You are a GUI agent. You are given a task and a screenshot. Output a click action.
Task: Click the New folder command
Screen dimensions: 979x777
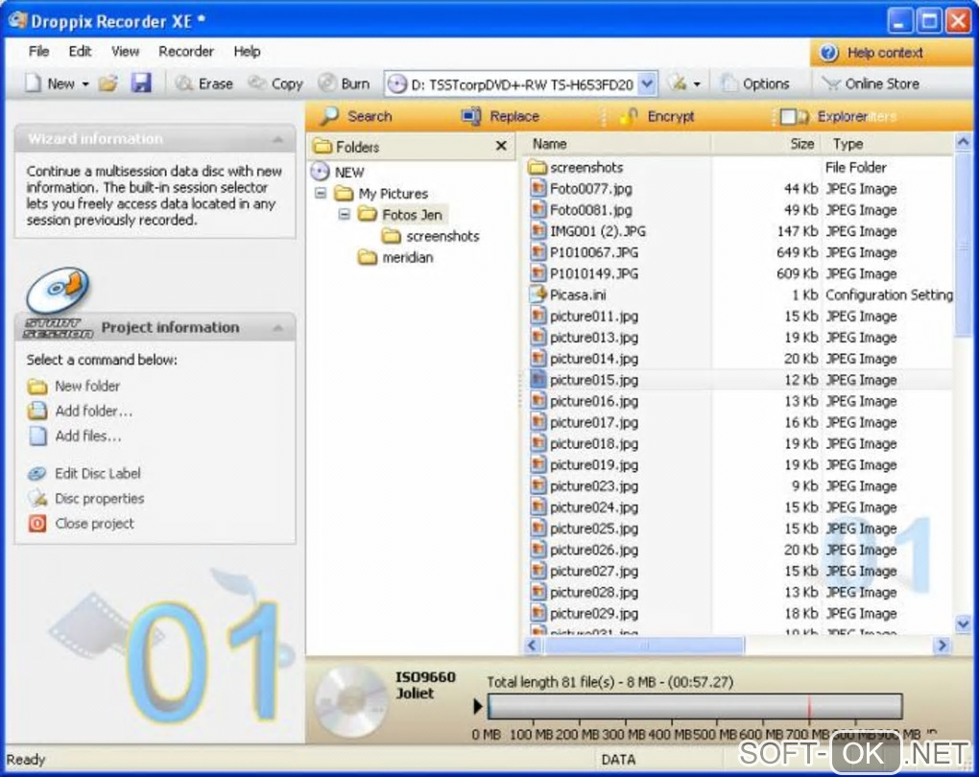pyautogui.click(x=74, y=387)
